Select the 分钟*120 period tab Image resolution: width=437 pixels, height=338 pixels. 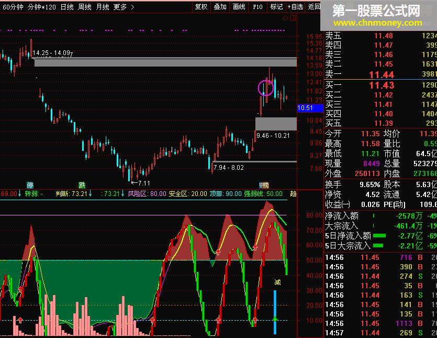pos(42,7)
